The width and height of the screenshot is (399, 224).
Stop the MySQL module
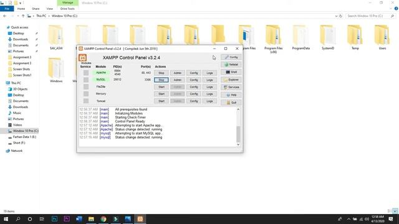tap(161, 80)
